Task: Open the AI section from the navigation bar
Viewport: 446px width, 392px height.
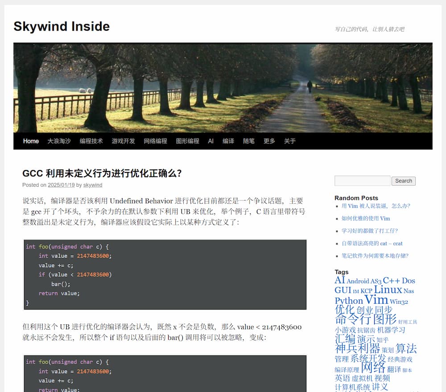Action: pos(211,141)
